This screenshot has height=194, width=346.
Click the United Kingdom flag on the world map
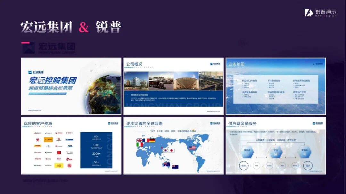(x=139, y=140)
